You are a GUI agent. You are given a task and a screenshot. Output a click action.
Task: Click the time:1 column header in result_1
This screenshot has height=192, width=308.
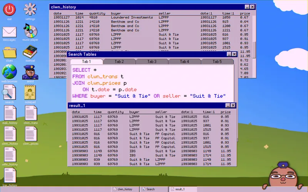tap(209, 112)
